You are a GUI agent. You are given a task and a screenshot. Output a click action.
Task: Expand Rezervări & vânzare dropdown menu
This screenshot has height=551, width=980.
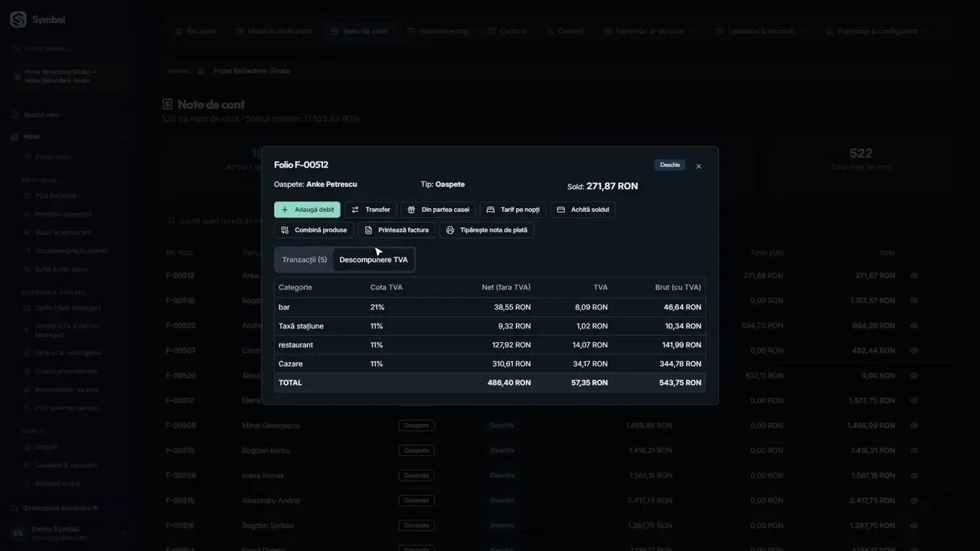pyautogui.click(x=650, y=31)
